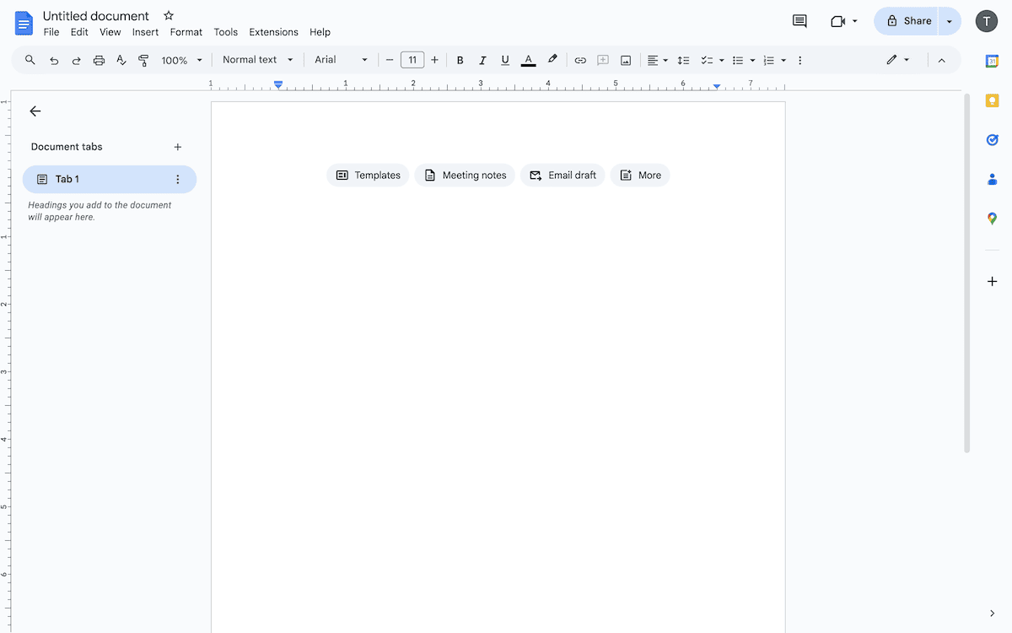This screenshot has height=633, width=1012.
Task: Open the highlight color marker
Action: [552, 60]
